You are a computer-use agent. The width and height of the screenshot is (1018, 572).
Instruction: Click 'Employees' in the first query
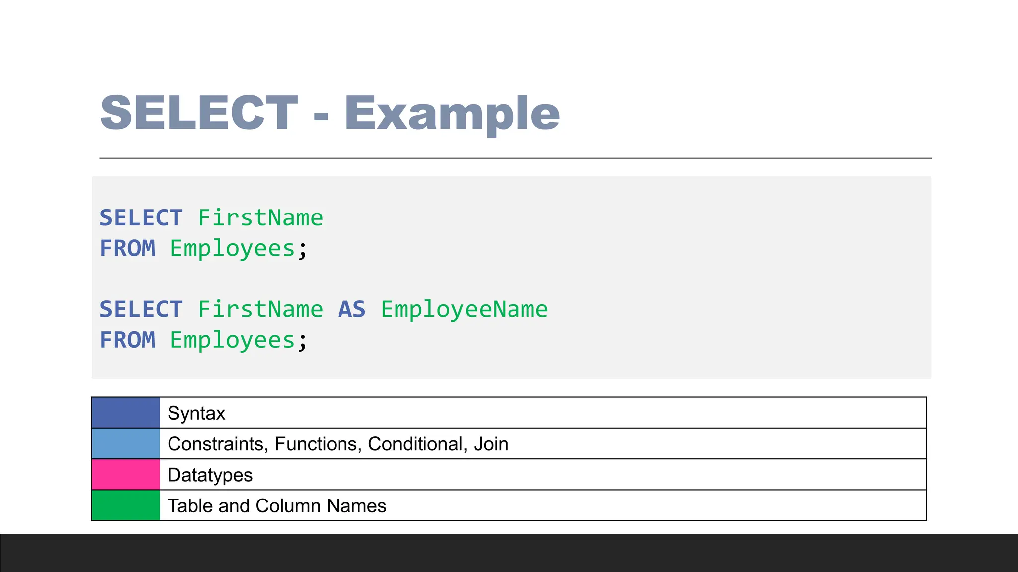pyautogui.click(x=233, y=249)
